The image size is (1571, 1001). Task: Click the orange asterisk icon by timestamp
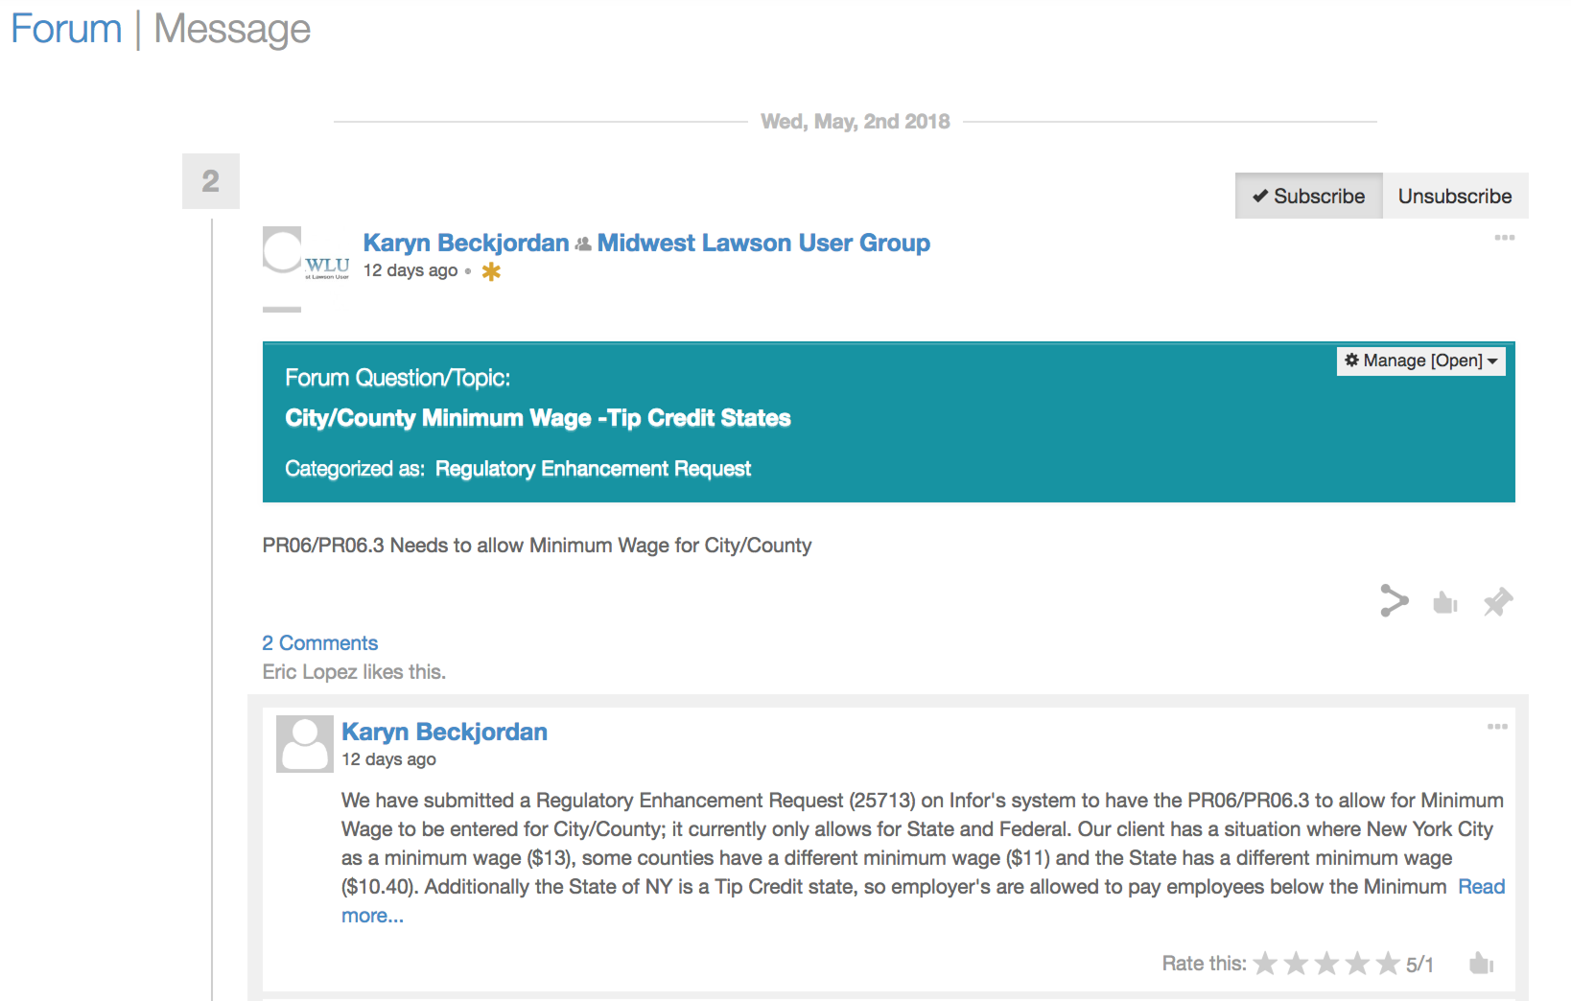point(491,271)
